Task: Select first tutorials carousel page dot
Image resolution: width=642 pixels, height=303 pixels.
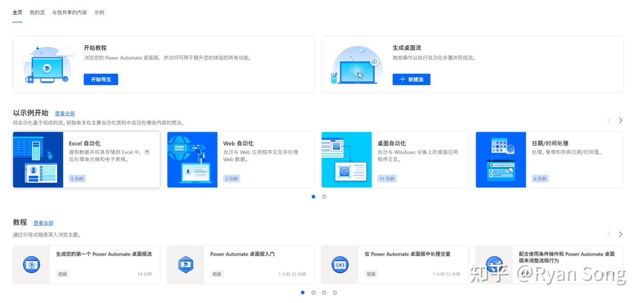Action: [x=303, y=292]
